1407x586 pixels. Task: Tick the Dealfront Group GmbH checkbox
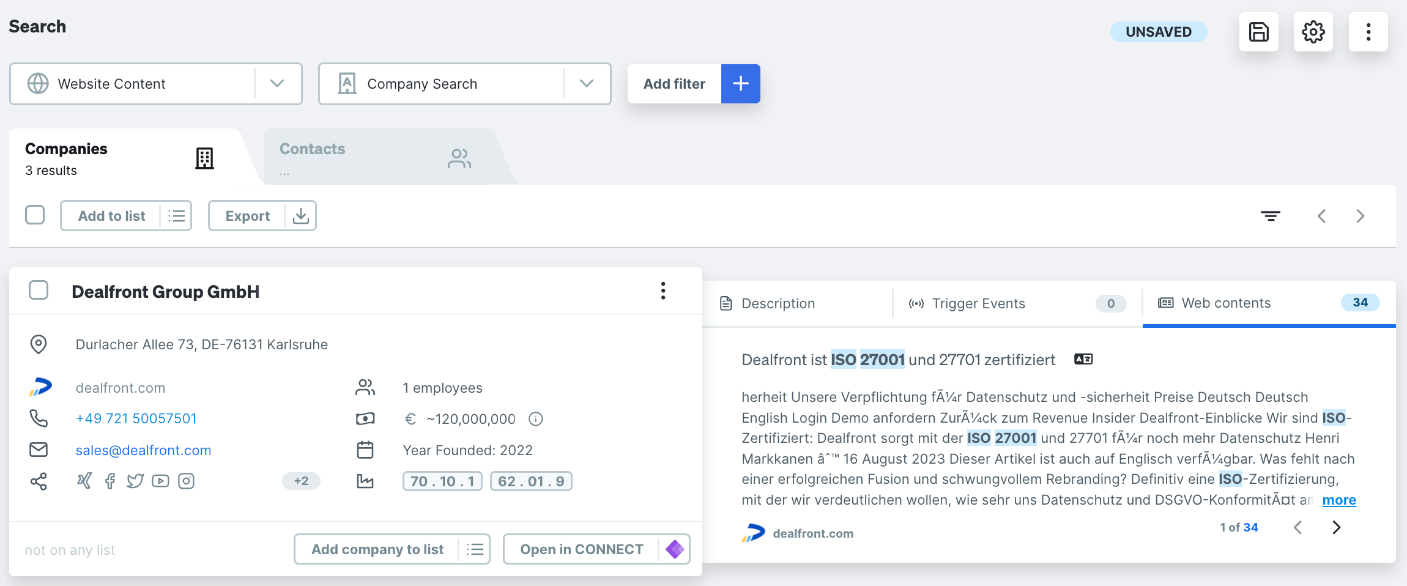[39, 290]
